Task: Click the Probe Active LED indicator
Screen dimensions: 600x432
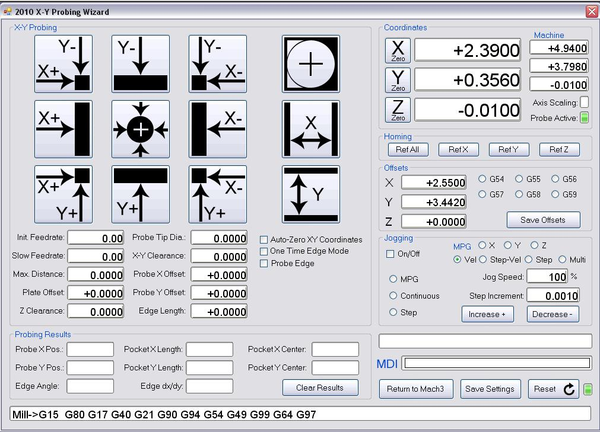Action: pyautogui.click(x=585, y=118)
